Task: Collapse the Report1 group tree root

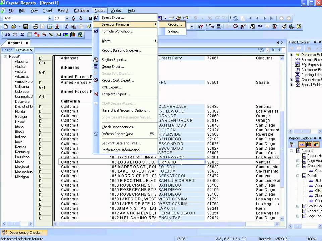Action: click(6, 57)
